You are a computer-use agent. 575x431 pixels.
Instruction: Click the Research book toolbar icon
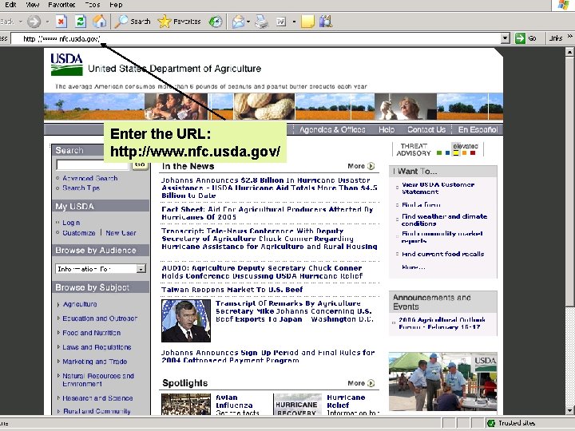[x=326, y=22]
